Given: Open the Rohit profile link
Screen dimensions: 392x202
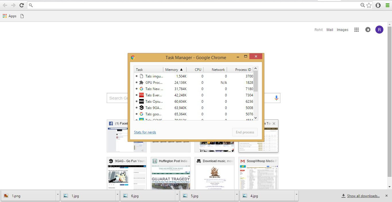Looking at the screenshot, I should pyautogui.click(x=319, y=30).
